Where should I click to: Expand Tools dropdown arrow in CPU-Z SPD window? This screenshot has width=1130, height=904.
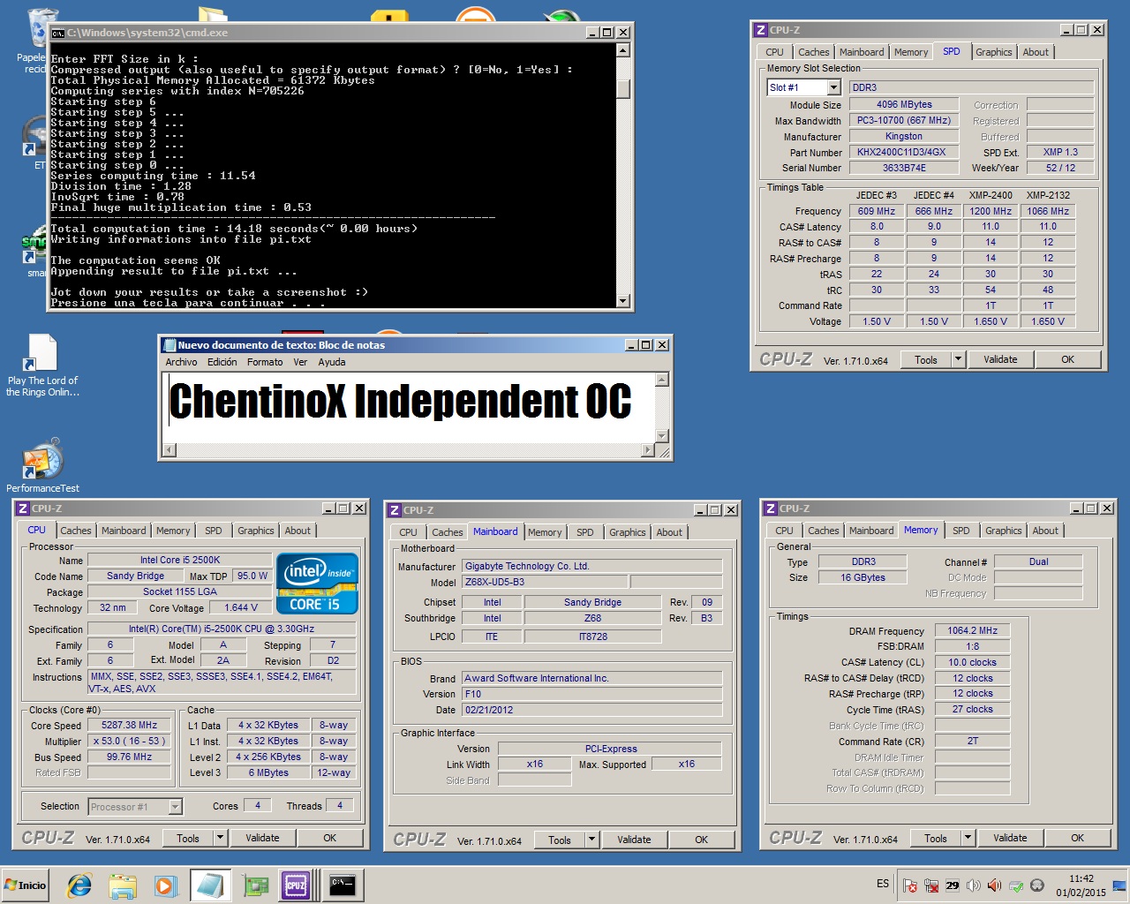958,359
